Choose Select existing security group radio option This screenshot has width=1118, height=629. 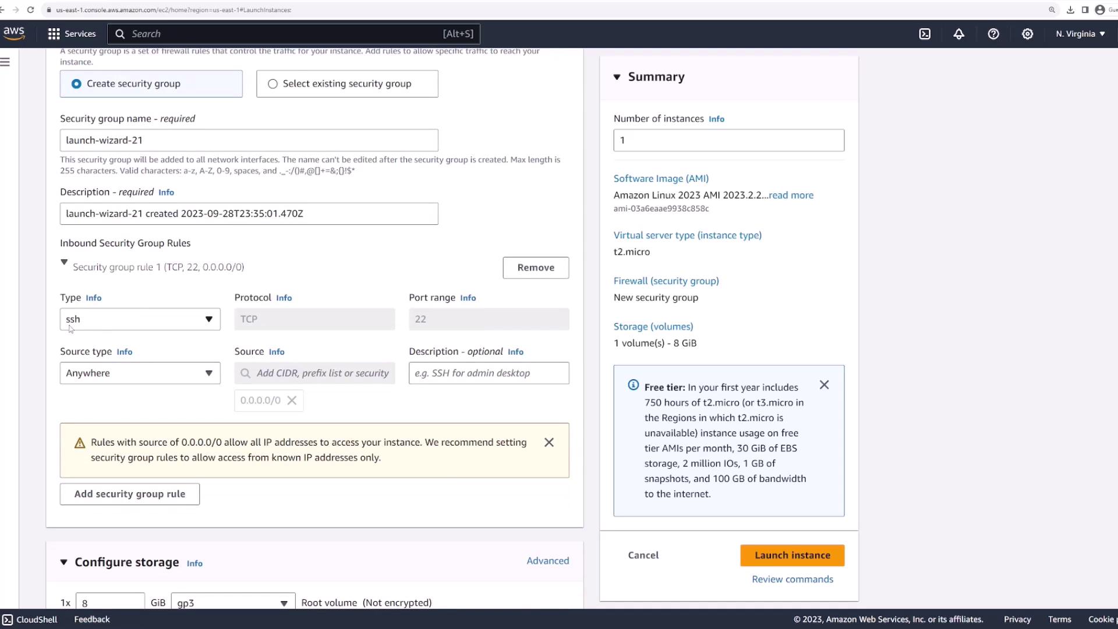point(273,84)
